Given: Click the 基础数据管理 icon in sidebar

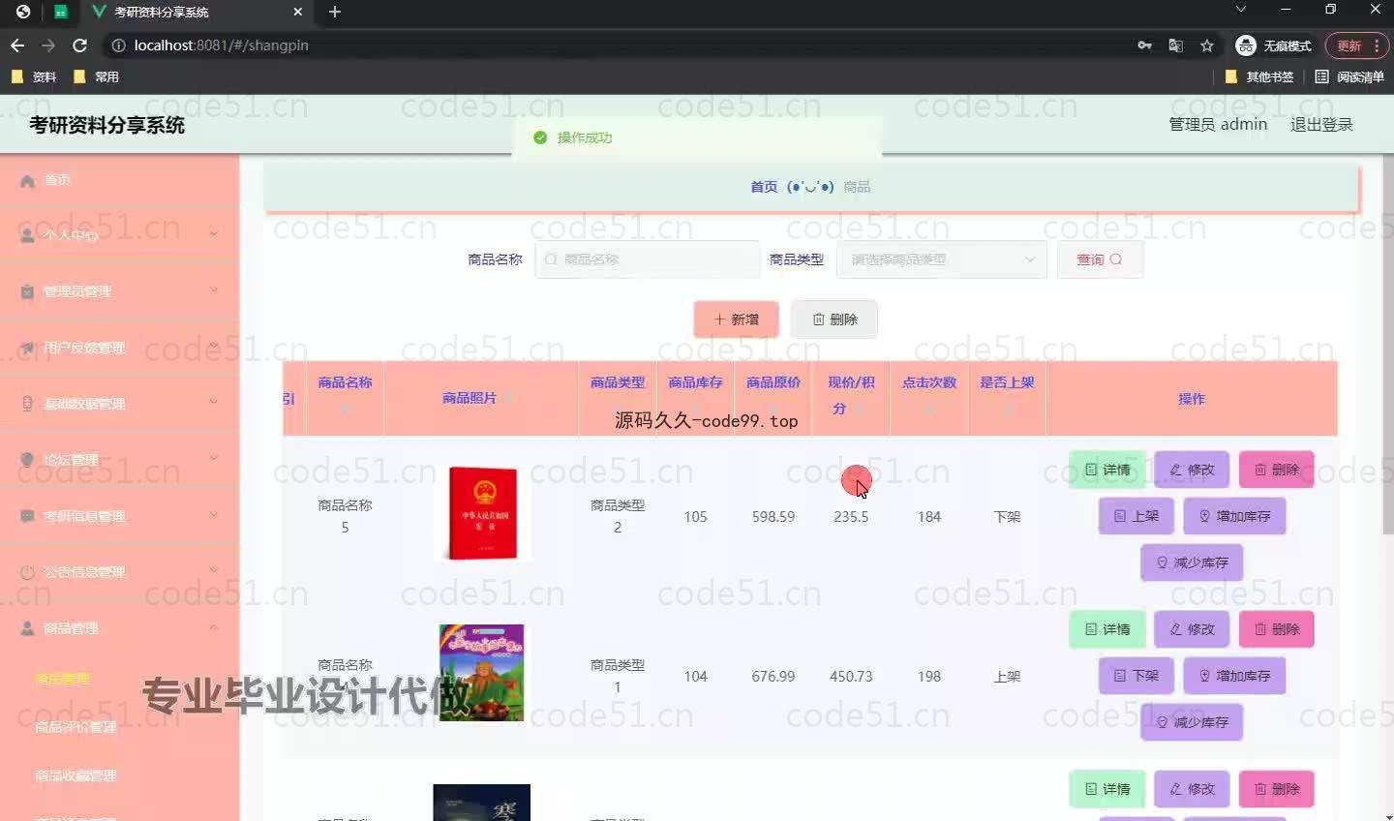Looking at the screenshot, I should click(x=27, y=404).
